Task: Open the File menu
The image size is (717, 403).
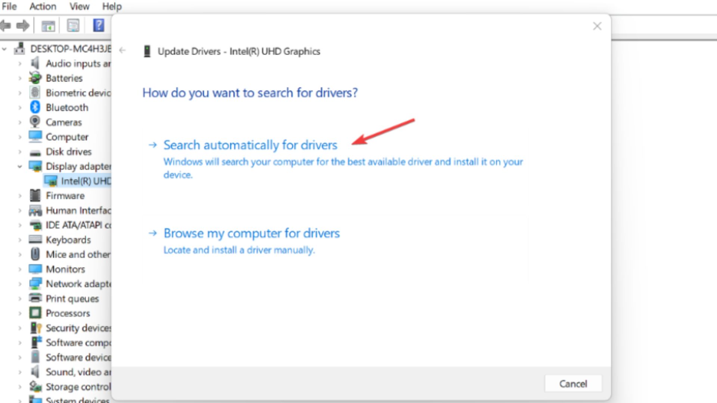Action: [9, 6]
